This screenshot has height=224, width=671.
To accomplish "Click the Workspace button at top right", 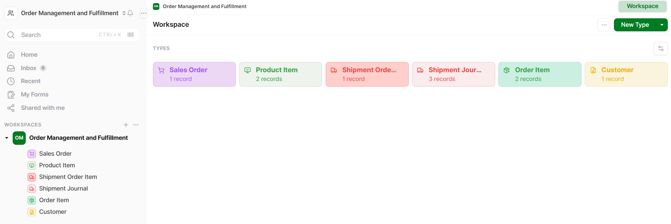I will [x=642, y=6].
